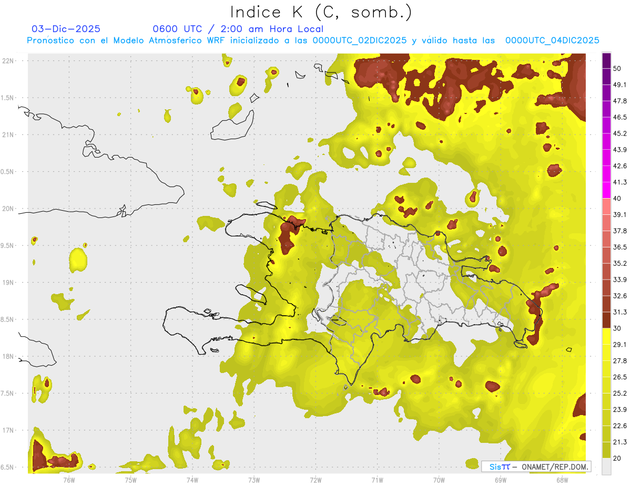Click the legend value '43.9'
The height and width of the screenshot is (487, 631).
pyautogui.click(x=620, y=150)
